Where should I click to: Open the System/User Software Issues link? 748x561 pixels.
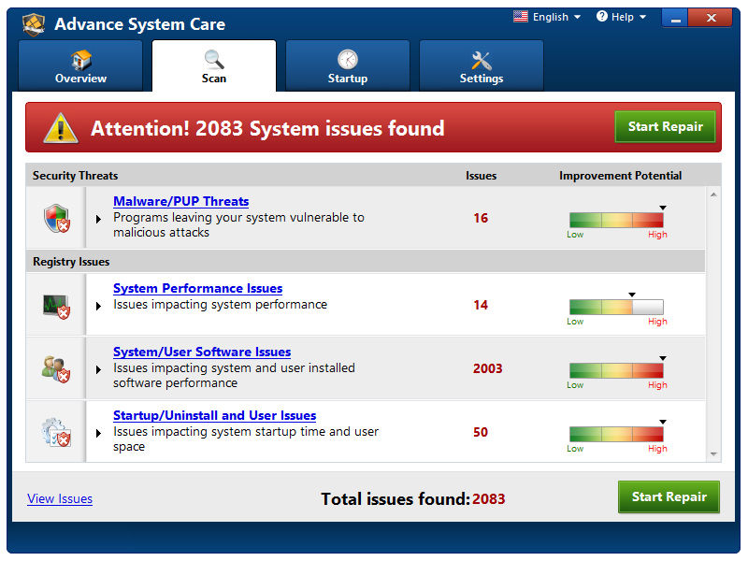click(202, 352)
